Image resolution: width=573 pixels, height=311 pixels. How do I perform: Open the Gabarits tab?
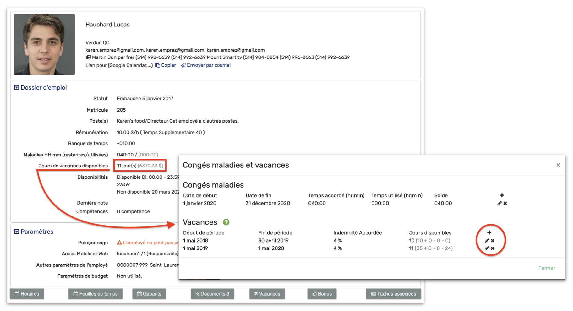pos(149,294)
